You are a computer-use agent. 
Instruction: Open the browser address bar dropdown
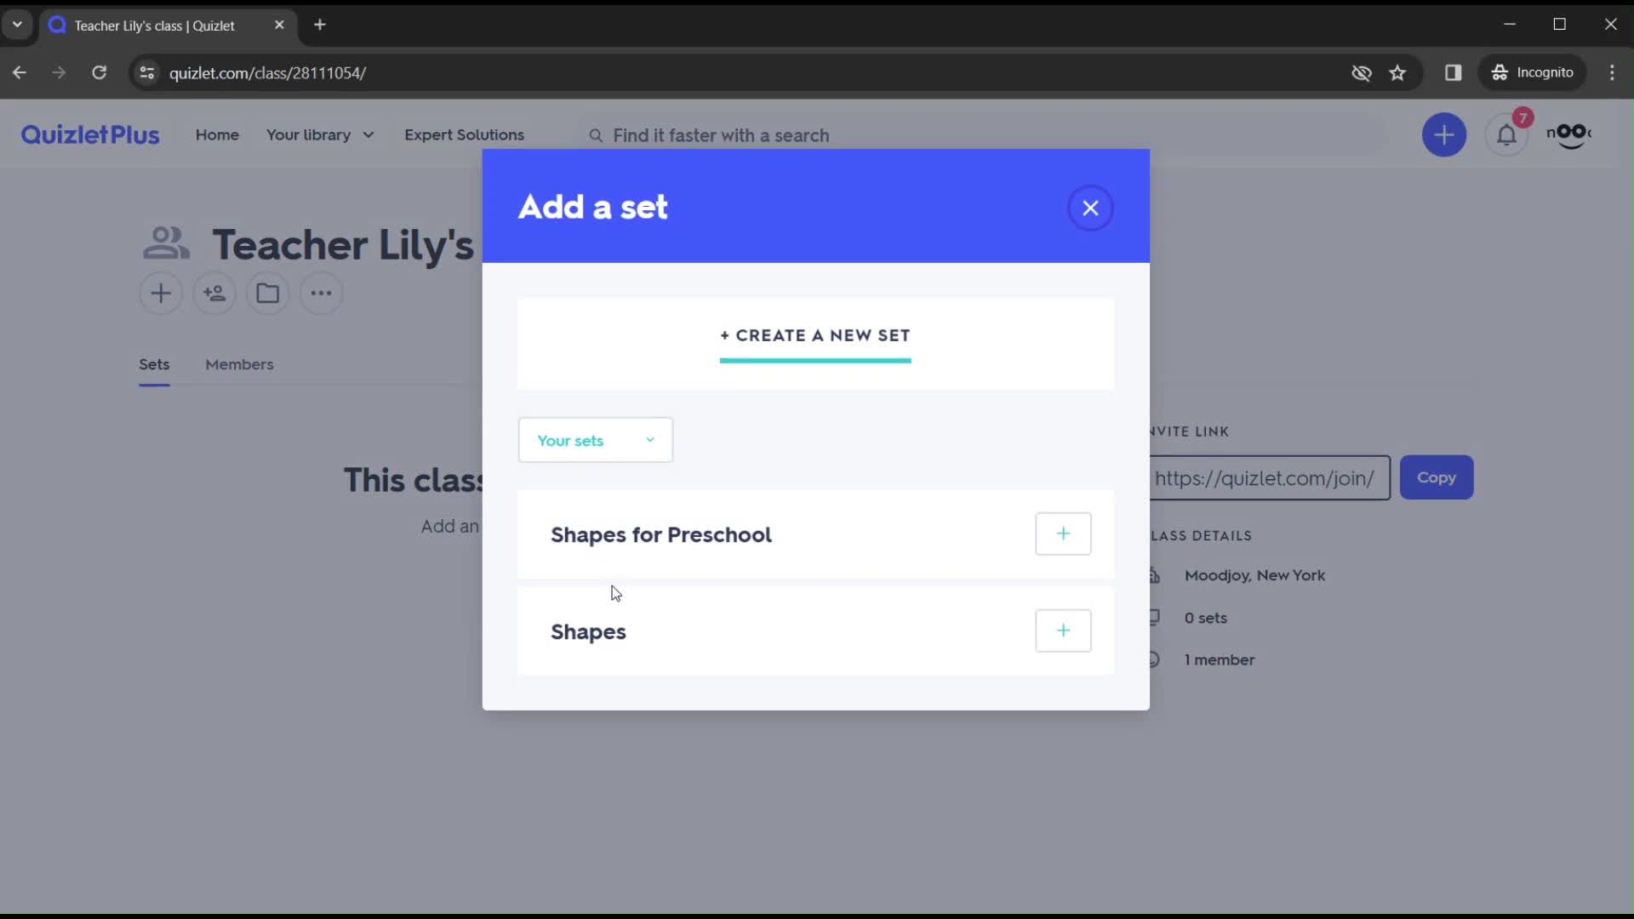[15, 25]
